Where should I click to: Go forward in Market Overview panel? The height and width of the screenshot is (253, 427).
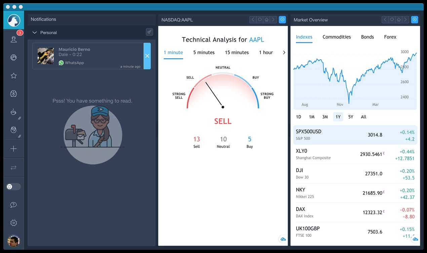tap(405, 20)
